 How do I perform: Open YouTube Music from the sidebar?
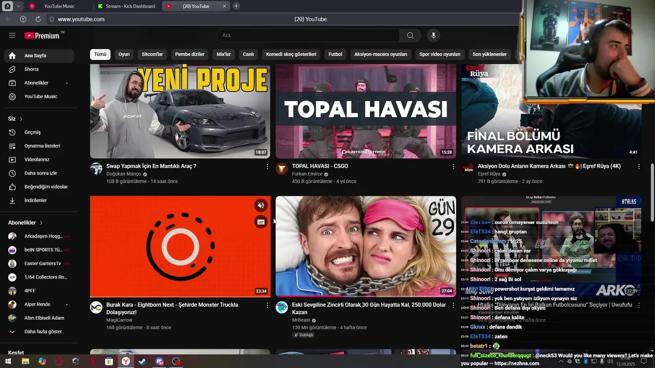[39, 96]
